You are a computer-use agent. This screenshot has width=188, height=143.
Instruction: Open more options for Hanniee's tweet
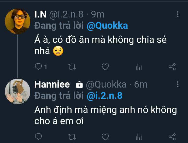[x=178, y=84]
